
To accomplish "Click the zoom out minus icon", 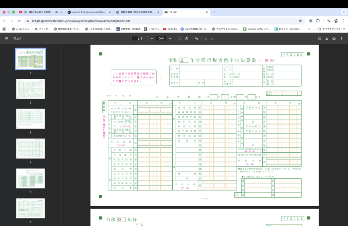I will pyautogui.click(x=152, y=38).
